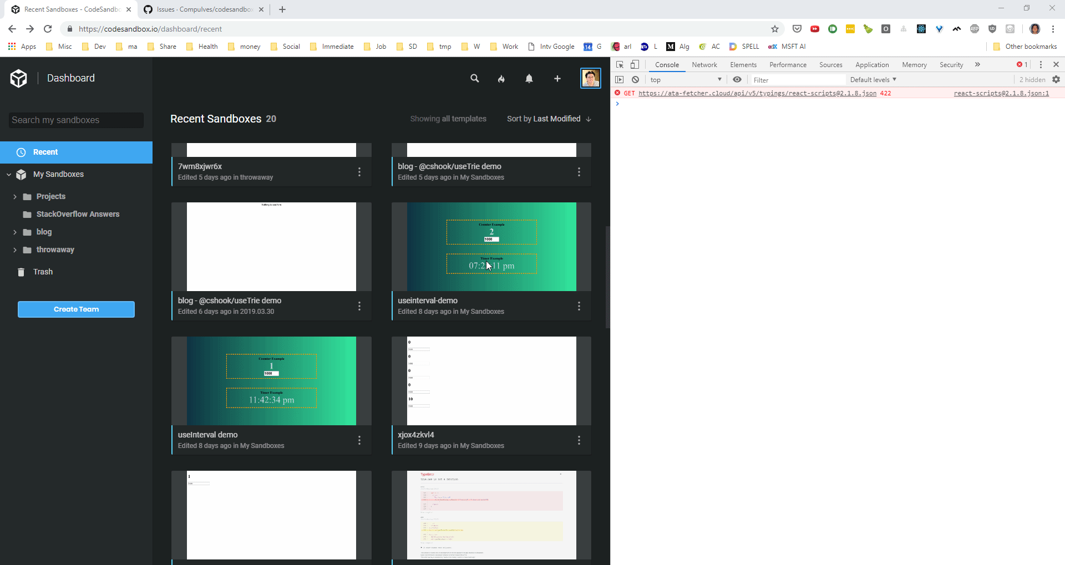Open your profile avatar in the header
The image size is (1065, 565).
pos(591,78)
